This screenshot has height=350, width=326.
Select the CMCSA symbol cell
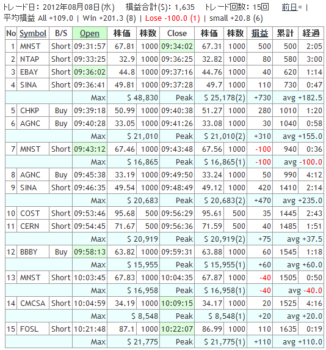[x=33, y=303]
